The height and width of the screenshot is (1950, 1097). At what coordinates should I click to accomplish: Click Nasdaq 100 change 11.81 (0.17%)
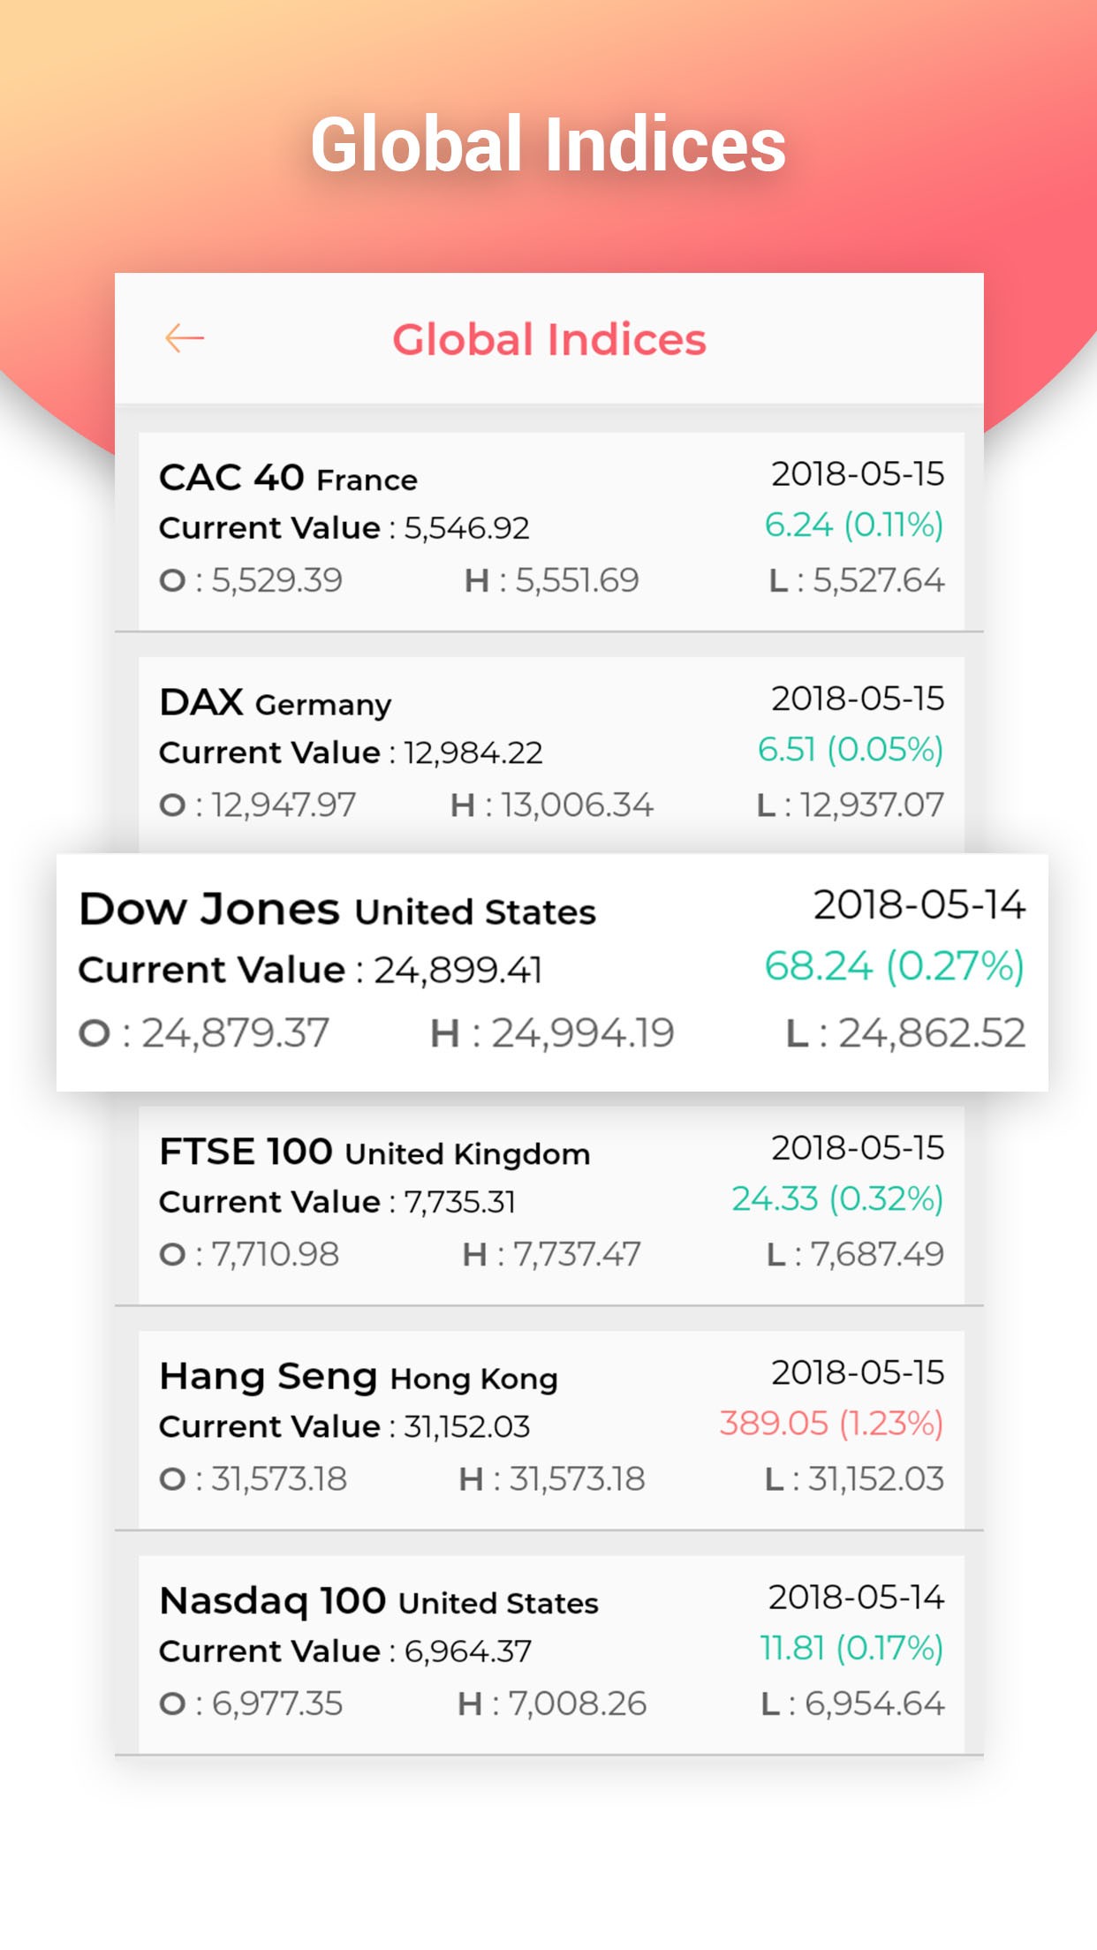click(851, 1648)
